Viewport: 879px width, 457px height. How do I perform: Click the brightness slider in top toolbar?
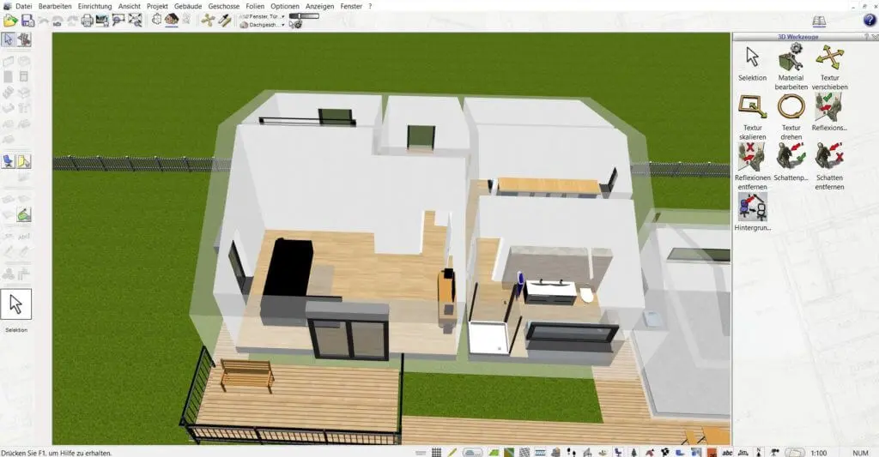pos(305,16)
